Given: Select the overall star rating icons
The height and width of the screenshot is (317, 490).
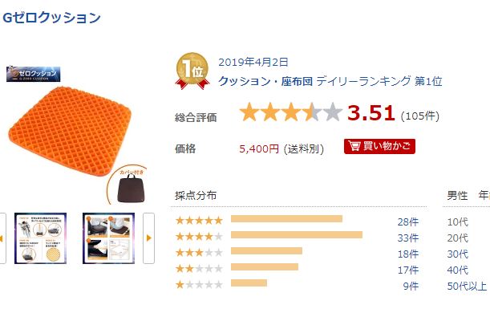Looking at the screenshot, I should point(290,112).
